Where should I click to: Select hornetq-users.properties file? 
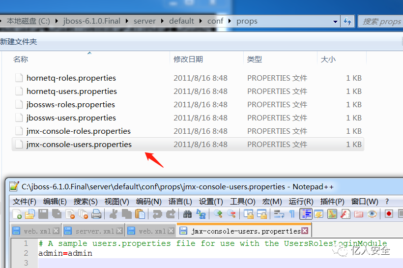(72, 91)
